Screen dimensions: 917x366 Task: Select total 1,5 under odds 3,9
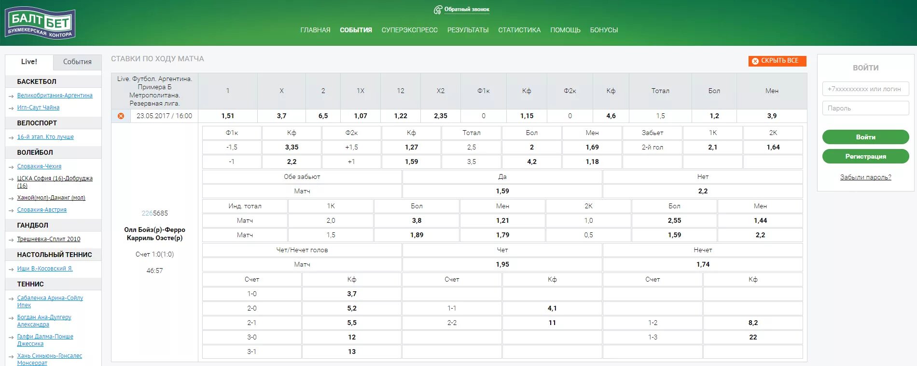click(772, 116)
